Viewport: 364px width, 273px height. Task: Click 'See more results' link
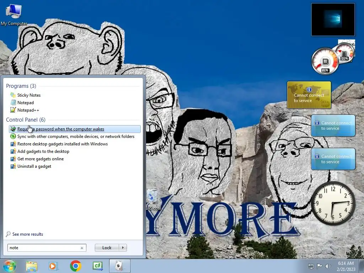click(x=28, y=234)
